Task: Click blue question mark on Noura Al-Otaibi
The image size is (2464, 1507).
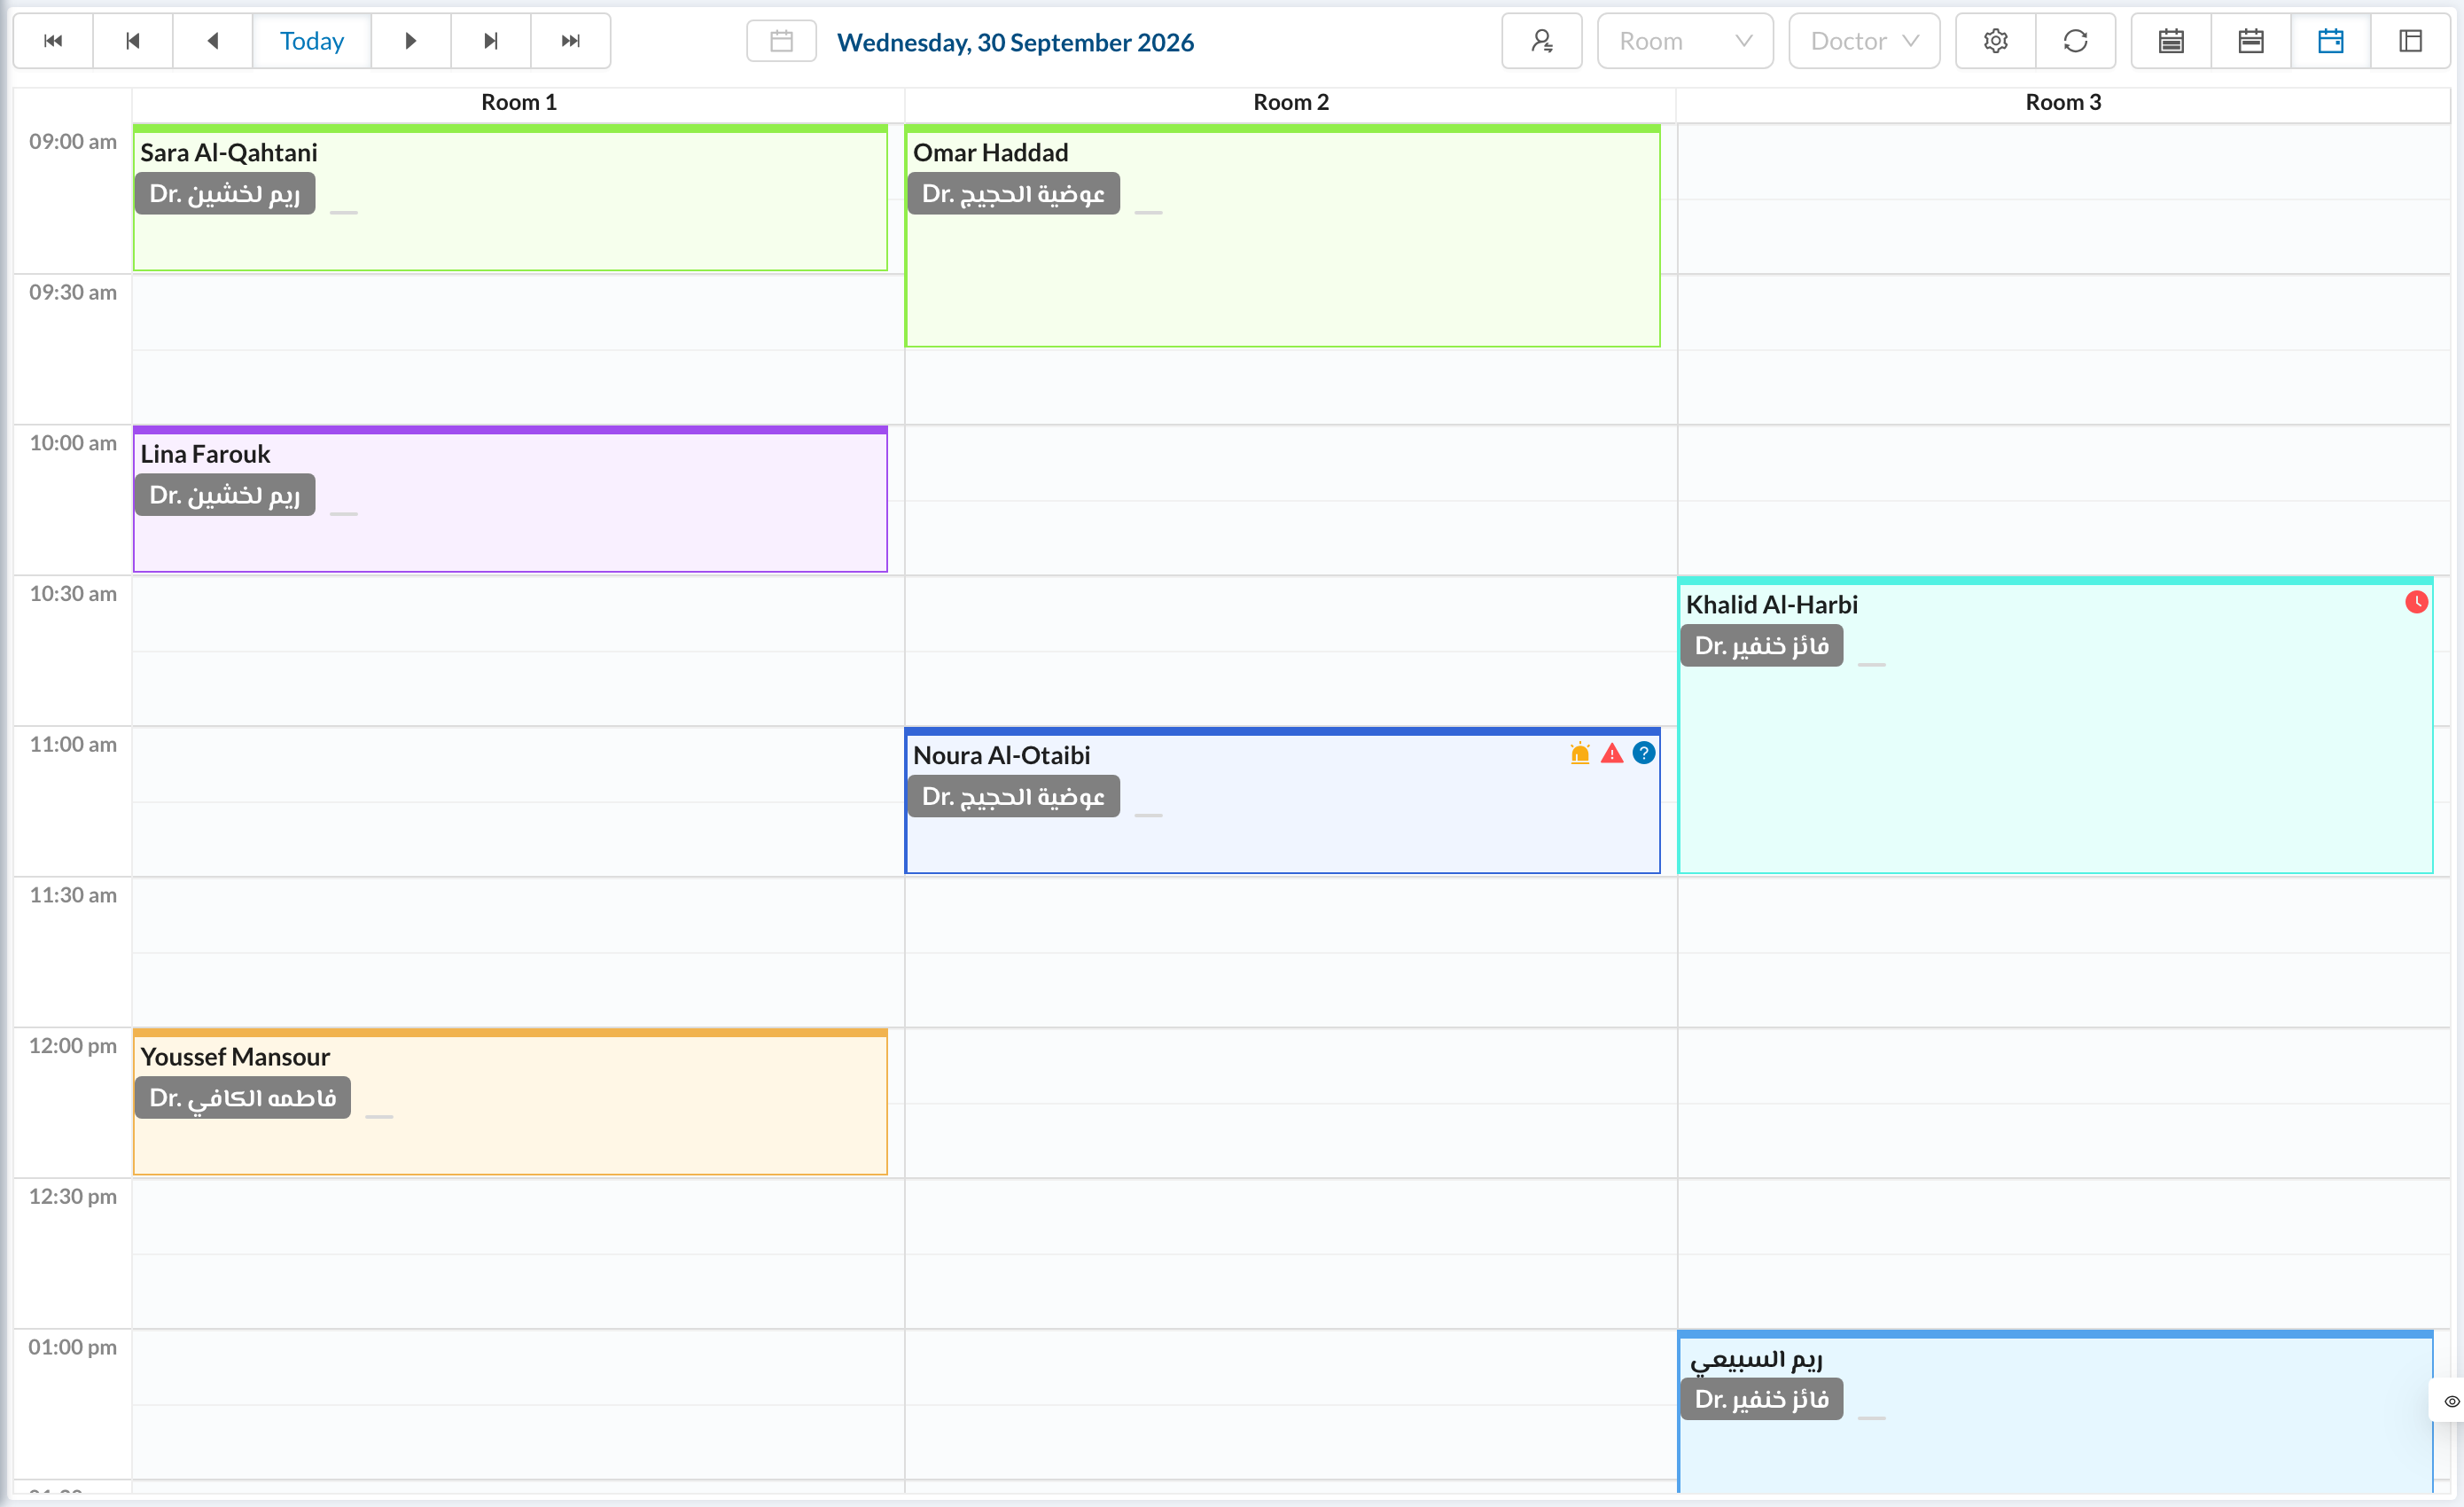Action: point(1644,753)
